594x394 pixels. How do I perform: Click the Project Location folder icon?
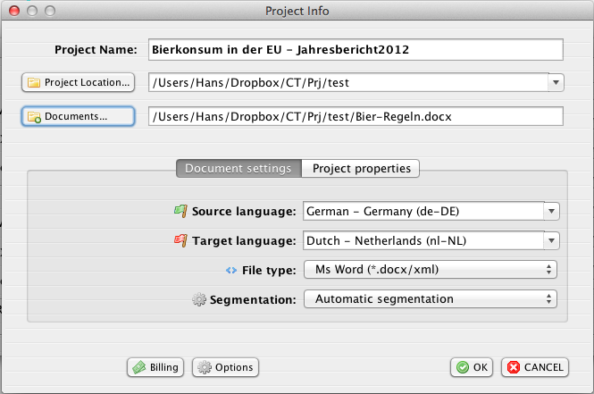click(x=34, y=83)
